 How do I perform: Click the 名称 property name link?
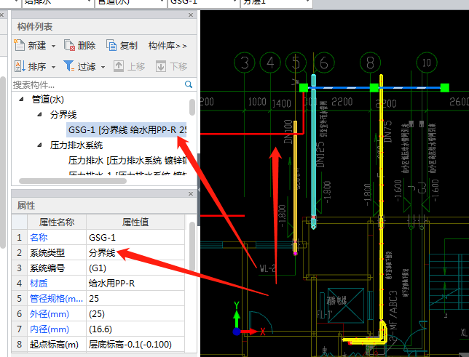(x=39, y=238)
